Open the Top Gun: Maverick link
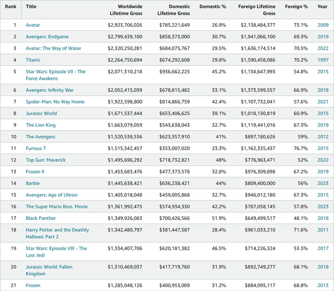Screen dimensions: 334x291 (46, 160)
